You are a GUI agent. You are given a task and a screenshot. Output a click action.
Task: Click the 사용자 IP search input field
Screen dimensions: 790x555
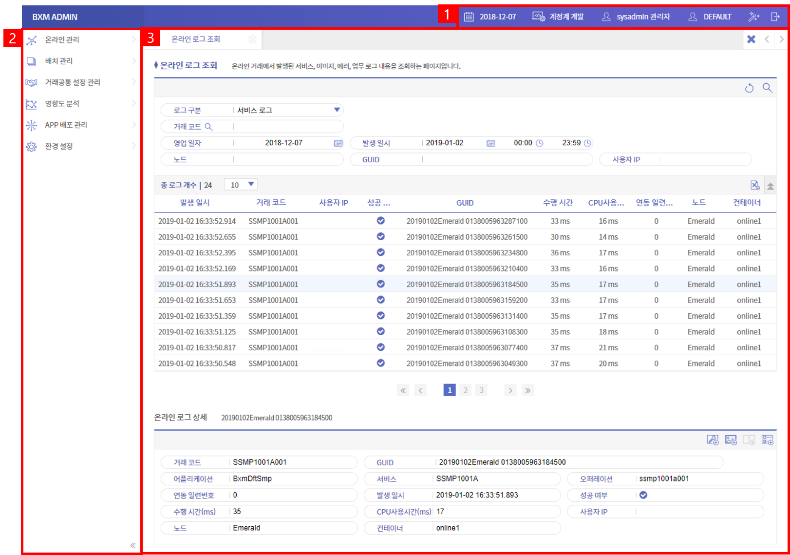[x=705, y=159]
